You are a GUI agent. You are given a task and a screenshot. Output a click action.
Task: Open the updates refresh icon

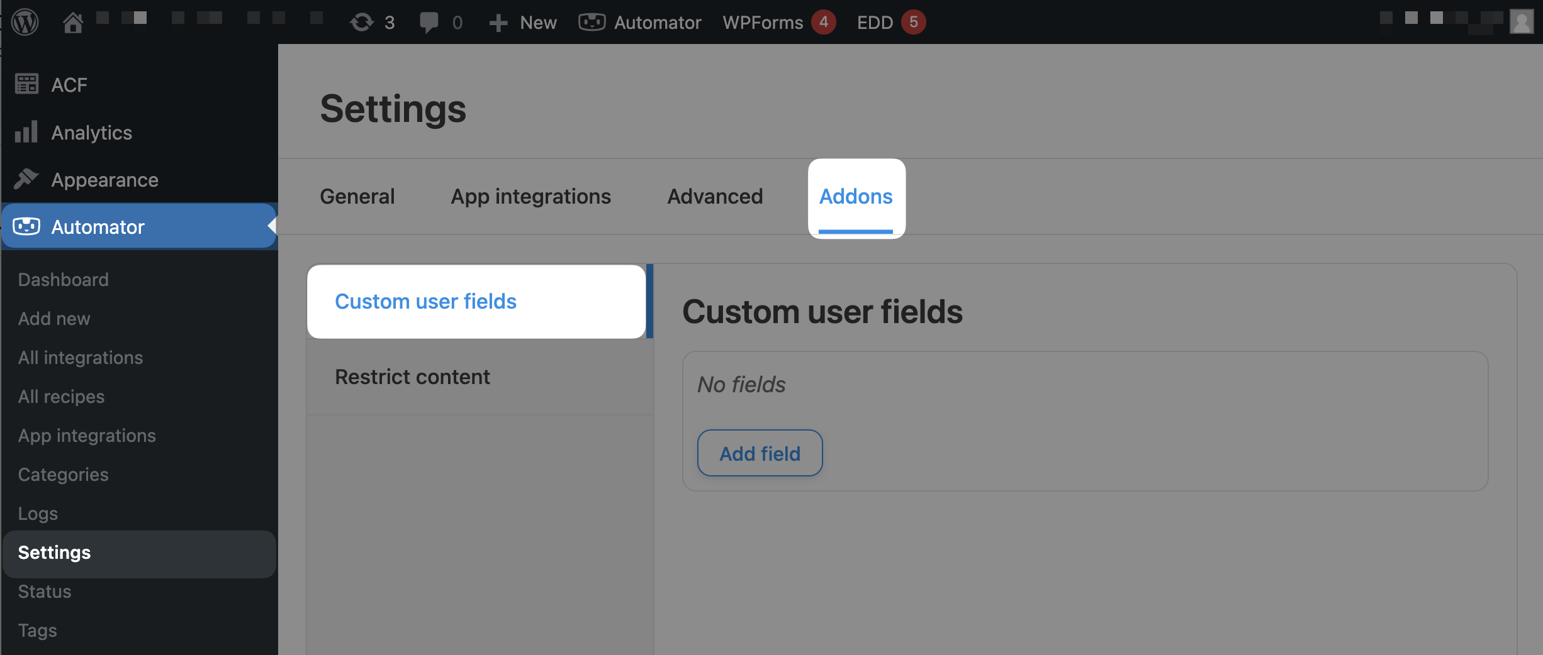pyautogui.click(x=362, y=23)
